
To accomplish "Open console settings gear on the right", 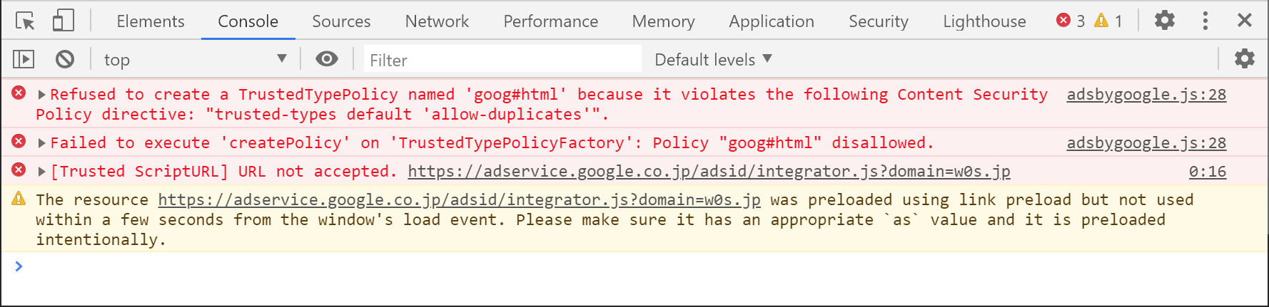I will pyautogui.click(x=1244, y=59).
